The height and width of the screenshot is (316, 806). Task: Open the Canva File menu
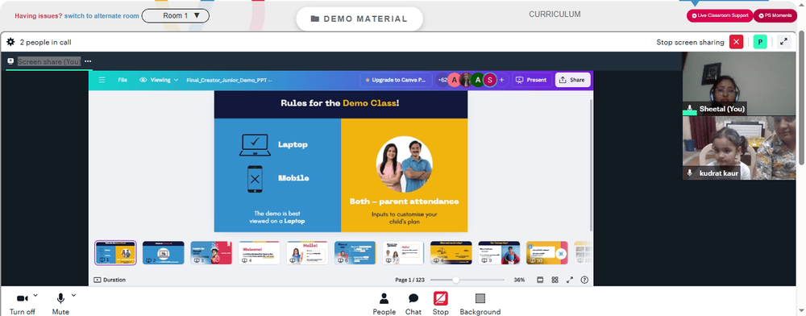pyautogui.click(x=123, y=80)
